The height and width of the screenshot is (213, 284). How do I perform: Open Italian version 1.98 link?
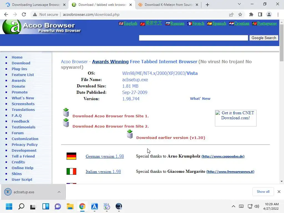[x=103, y=171]
